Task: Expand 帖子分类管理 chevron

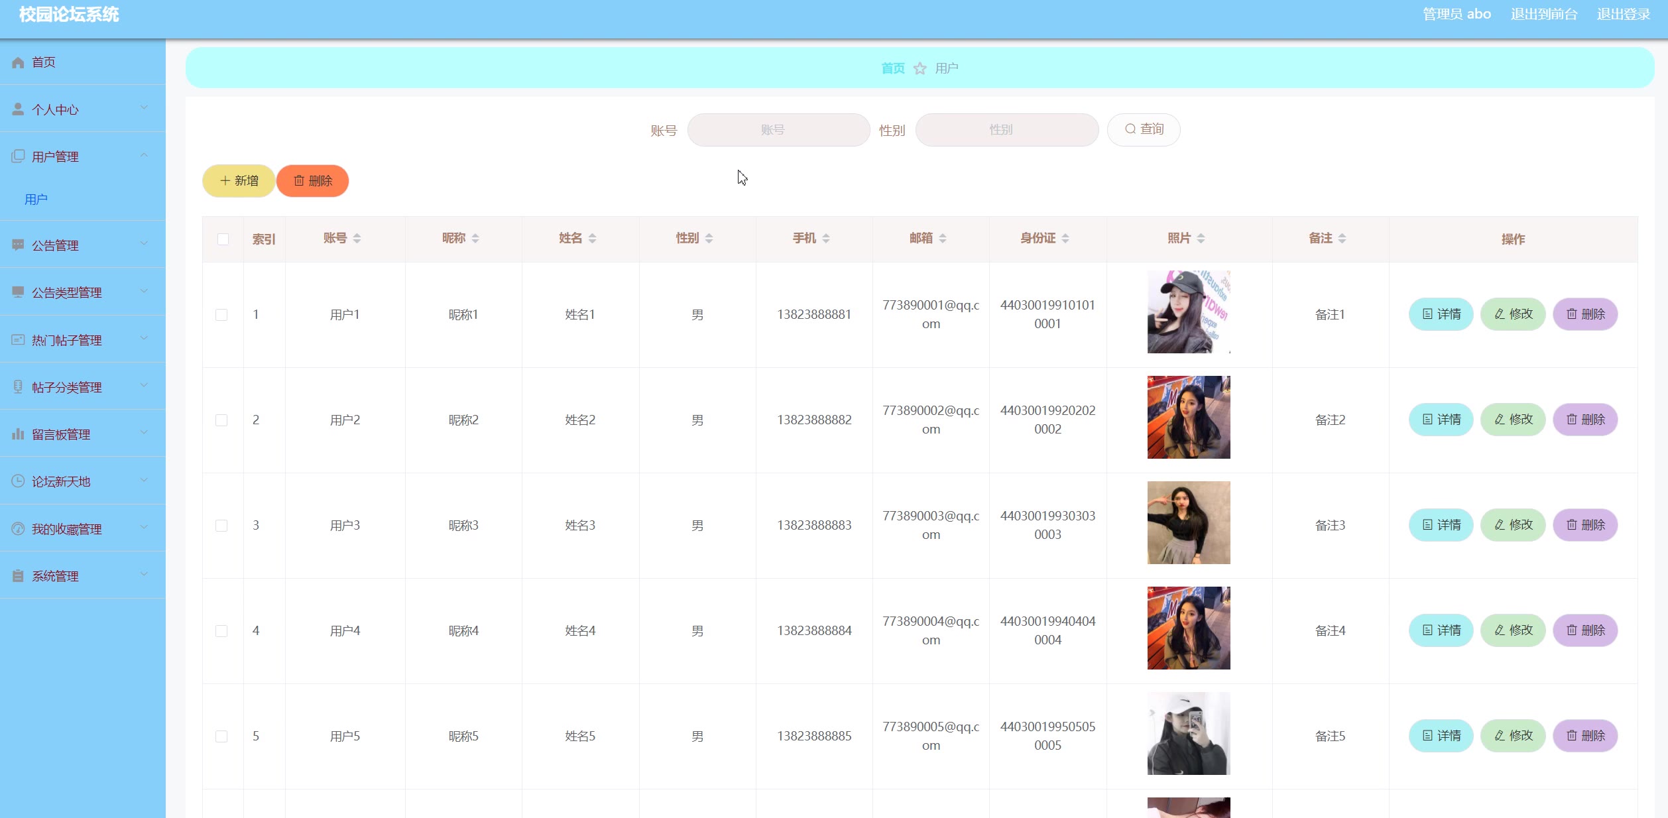Action: click(x=144, y=386)
